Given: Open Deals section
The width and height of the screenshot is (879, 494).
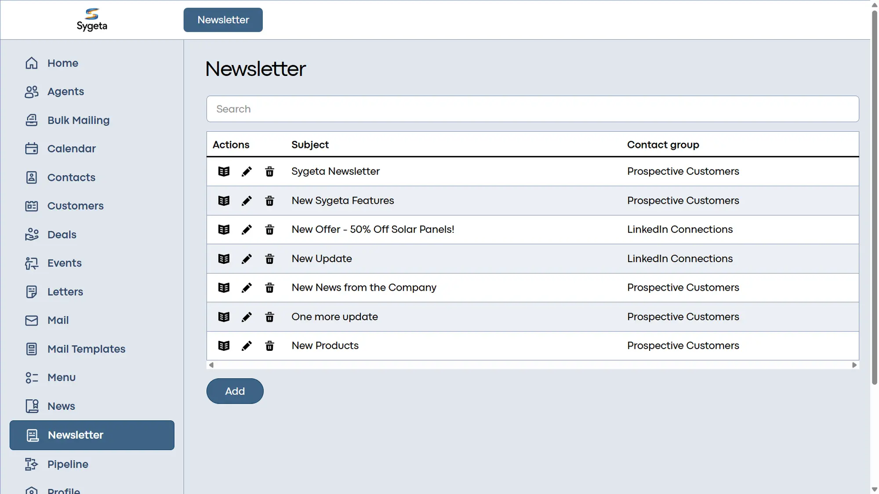Looking at the screenshot, I should pos(92,234).
